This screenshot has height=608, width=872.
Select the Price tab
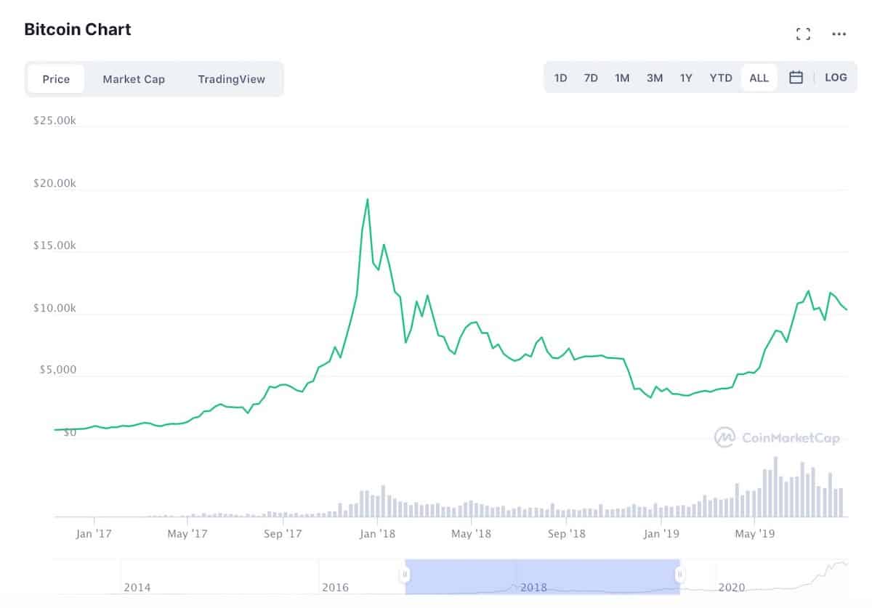click(56, 78)
